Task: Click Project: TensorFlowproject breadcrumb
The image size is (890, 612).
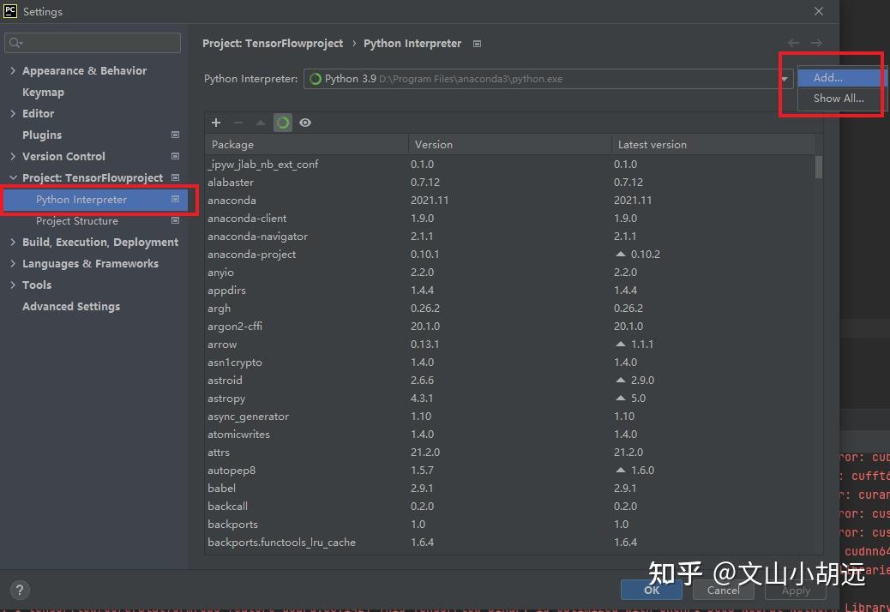Action: tap(273, 43)
